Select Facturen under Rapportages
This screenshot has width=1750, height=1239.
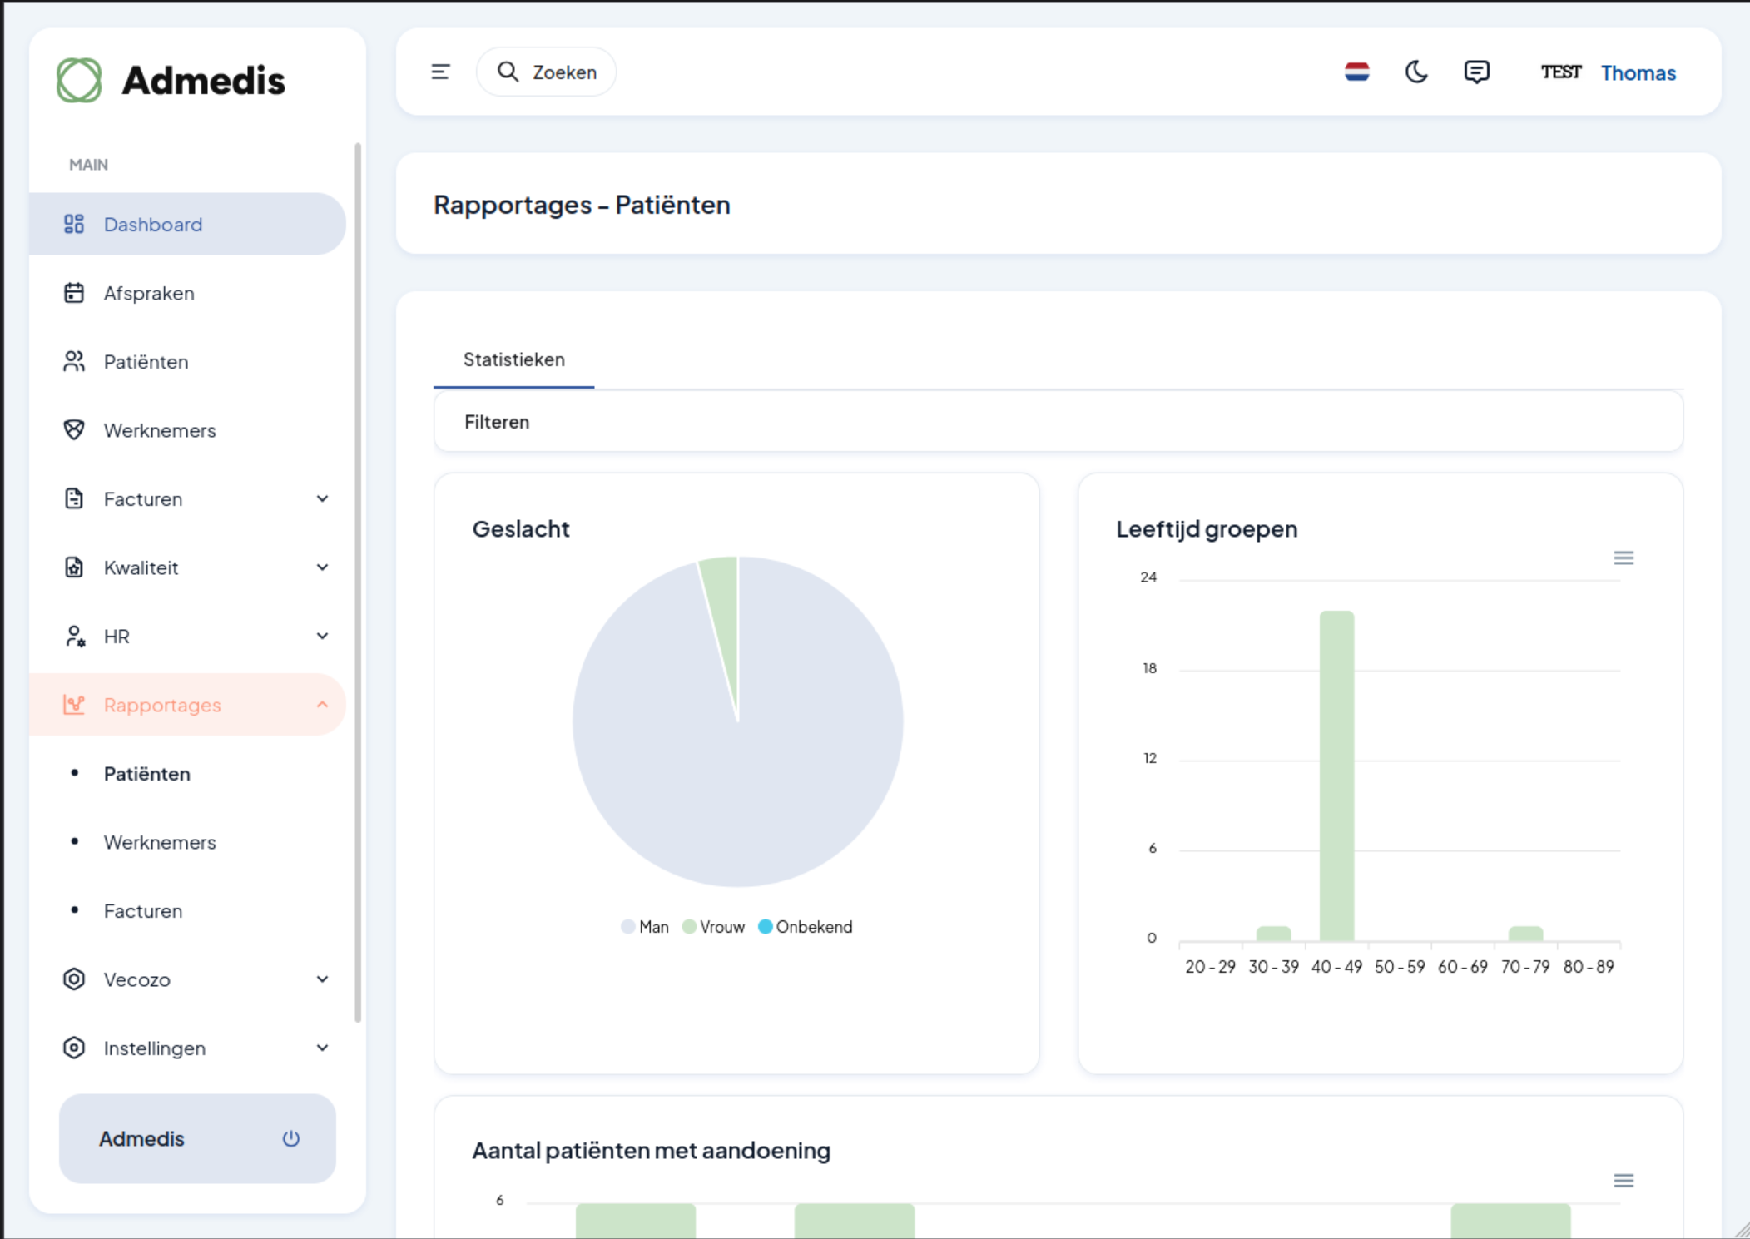coord(143,911)
